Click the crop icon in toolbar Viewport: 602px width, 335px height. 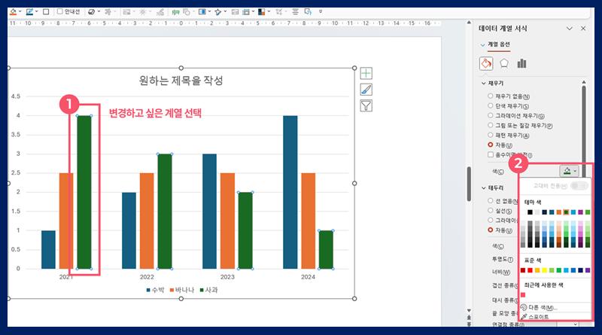tap(278, 12)
